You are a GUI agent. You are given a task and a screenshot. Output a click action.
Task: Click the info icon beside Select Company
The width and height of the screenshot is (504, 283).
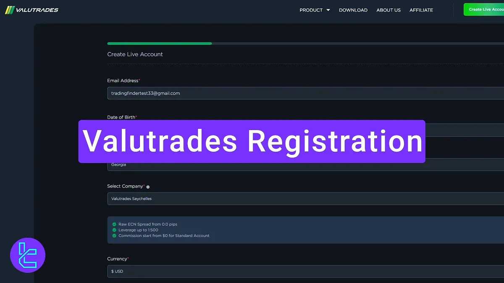click(147, 187)
